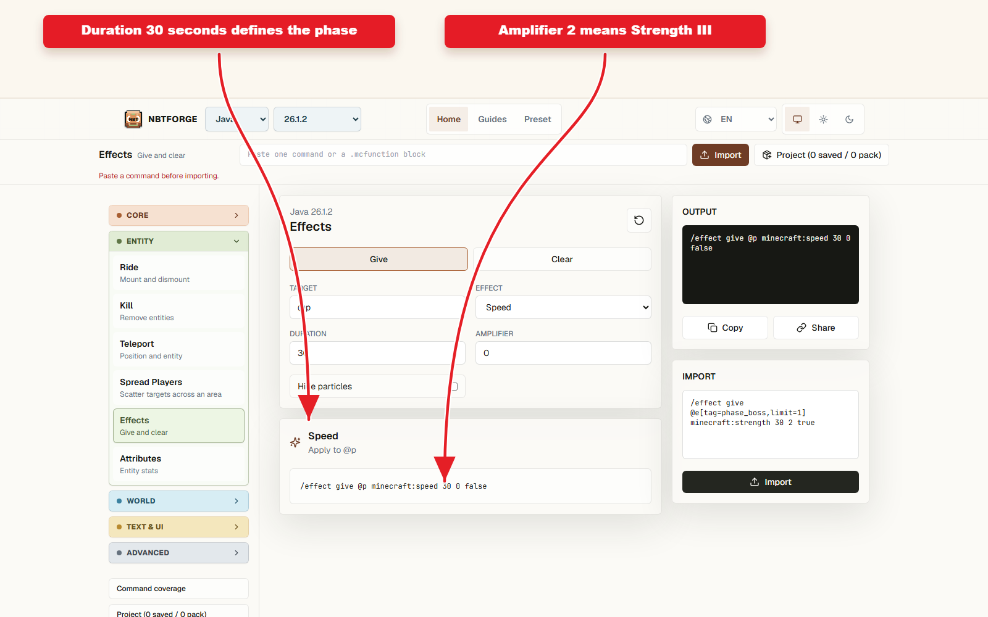Click 'Paste a command before importing.' message

tap(159, 176)
